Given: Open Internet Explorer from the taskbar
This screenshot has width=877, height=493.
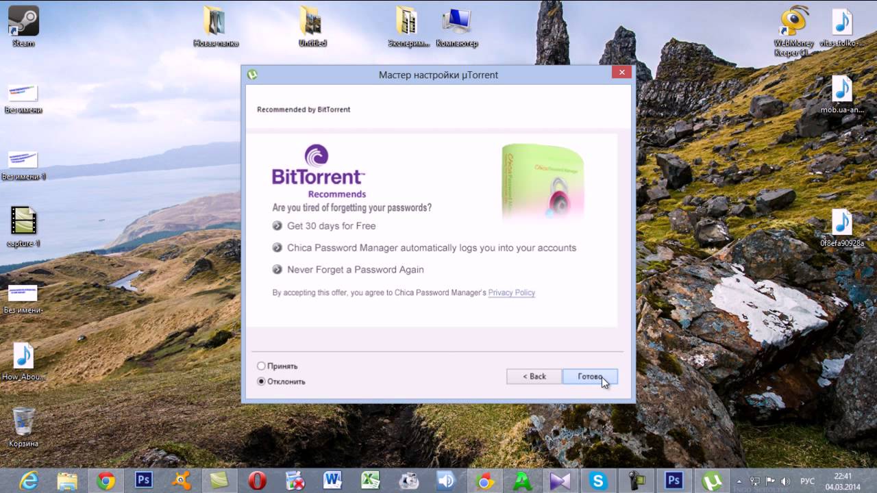Looking at the screenshot, I should coord(29,481).
